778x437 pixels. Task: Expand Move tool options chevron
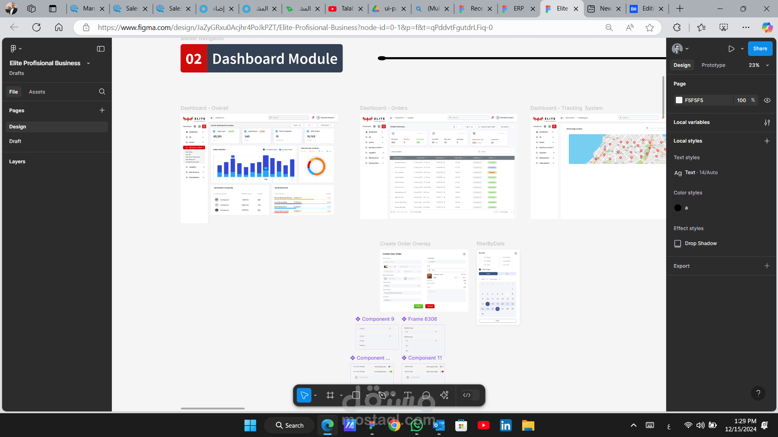[x=315, y=395]
